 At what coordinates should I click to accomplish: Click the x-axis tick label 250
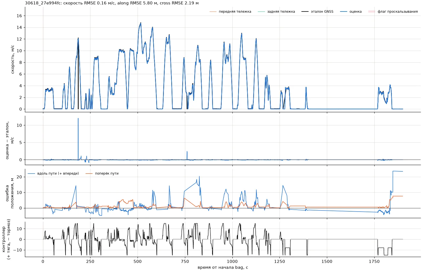90,261
